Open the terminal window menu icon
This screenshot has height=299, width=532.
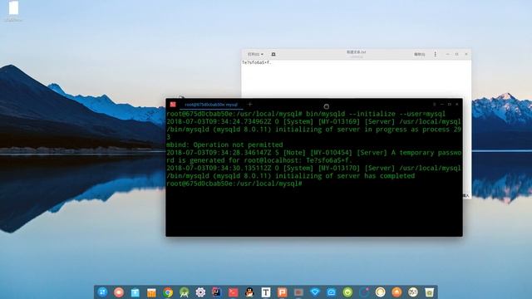(434, 105)
